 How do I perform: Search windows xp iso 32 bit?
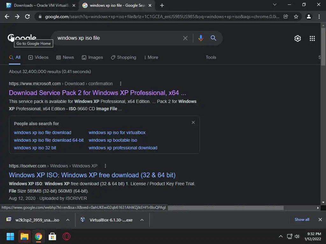click(x=35, y=148)
